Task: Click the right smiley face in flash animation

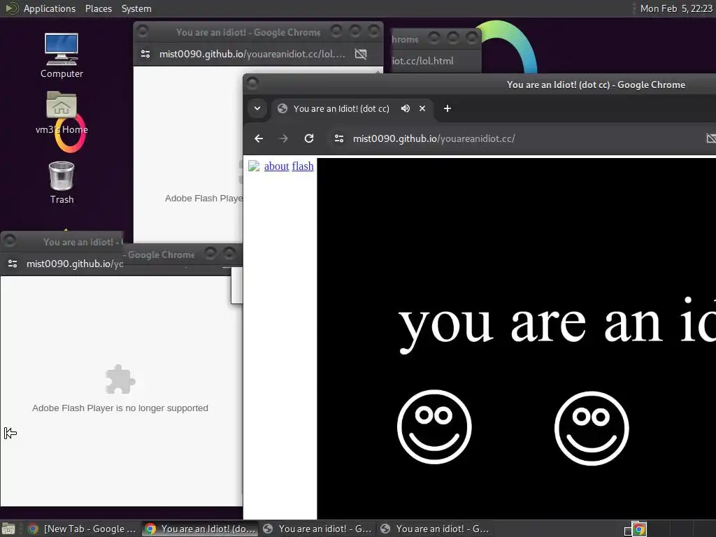Action: pos(592,428)
